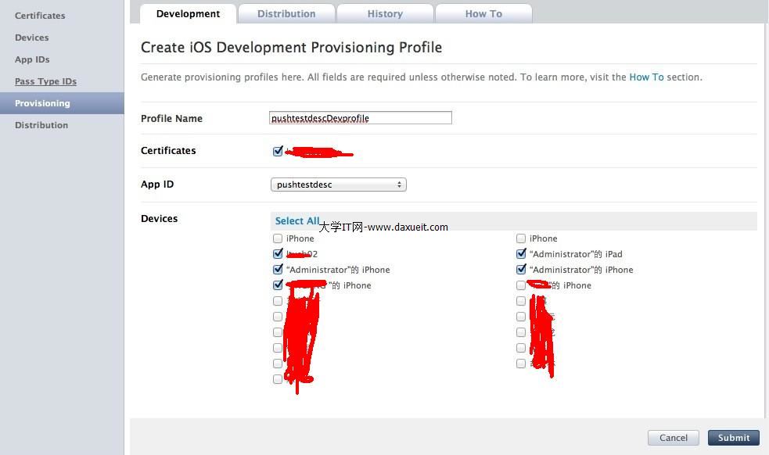Screen dimensions: 769x455
Task: Select Distribution in the left sidebar
Action: 41,125
